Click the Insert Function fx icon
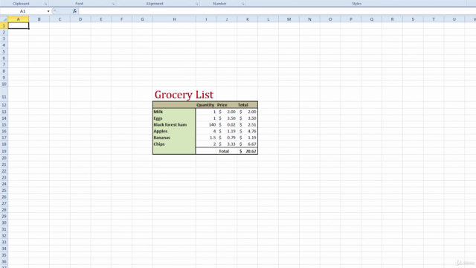476x268 pixels. click(x=74, y=11)
